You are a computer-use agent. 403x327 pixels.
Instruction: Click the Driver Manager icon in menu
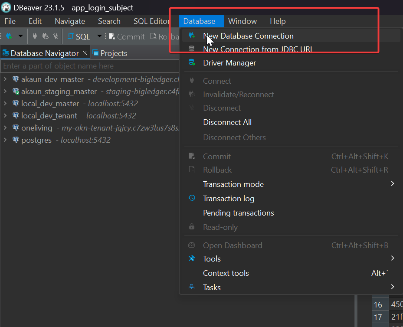[192, 63]
